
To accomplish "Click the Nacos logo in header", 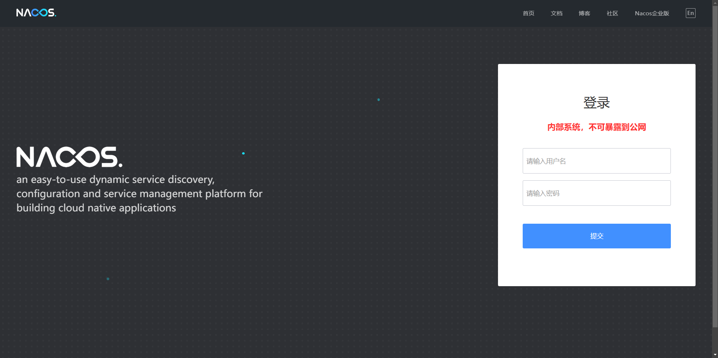I will coord(36,13).
